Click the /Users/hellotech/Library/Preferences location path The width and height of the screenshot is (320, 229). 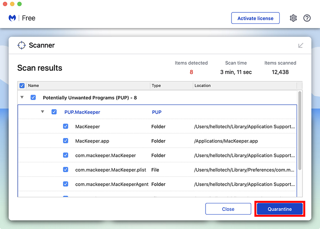(244, 170)
